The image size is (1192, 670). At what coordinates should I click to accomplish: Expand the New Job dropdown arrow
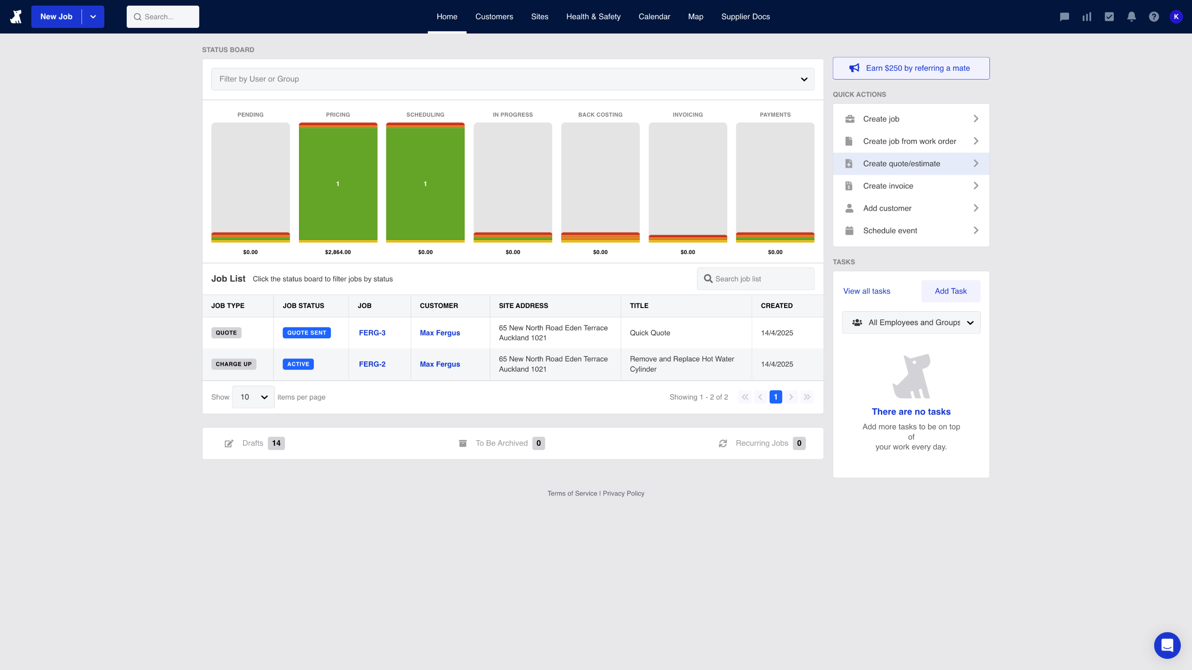93,17
